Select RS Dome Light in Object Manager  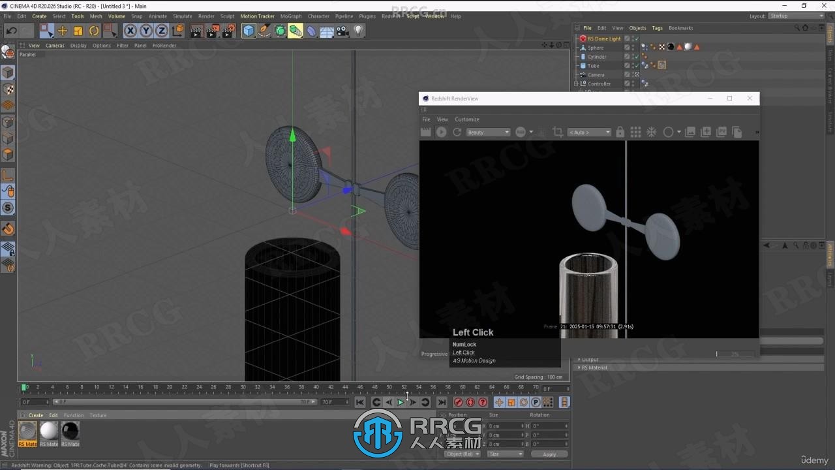604,39
